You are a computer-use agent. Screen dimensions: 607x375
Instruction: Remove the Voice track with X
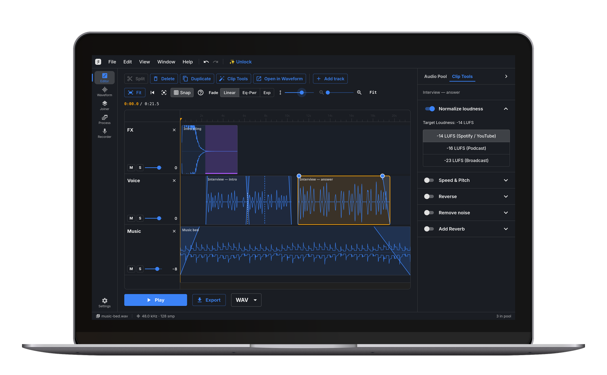174,181
